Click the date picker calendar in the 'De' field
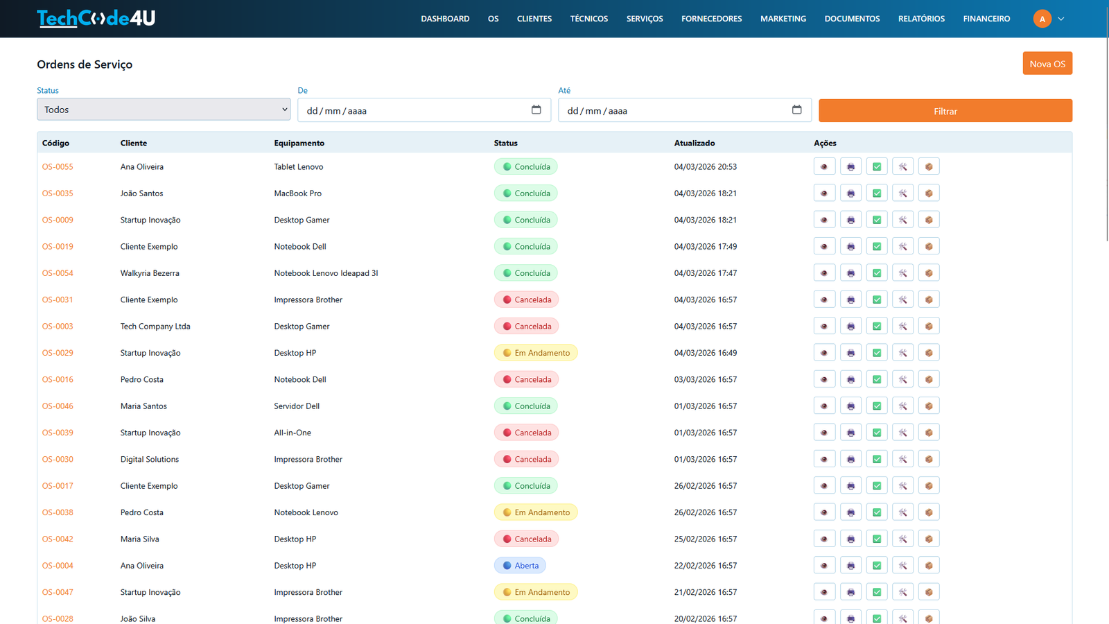The height and width of the screenshot is (624, 1109). [536, 110]
